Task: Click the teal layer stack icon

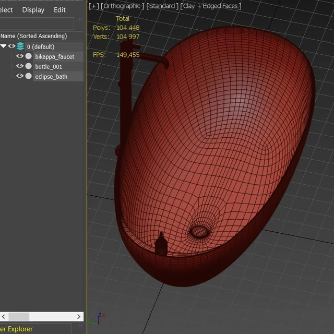Action: [20, 46]
